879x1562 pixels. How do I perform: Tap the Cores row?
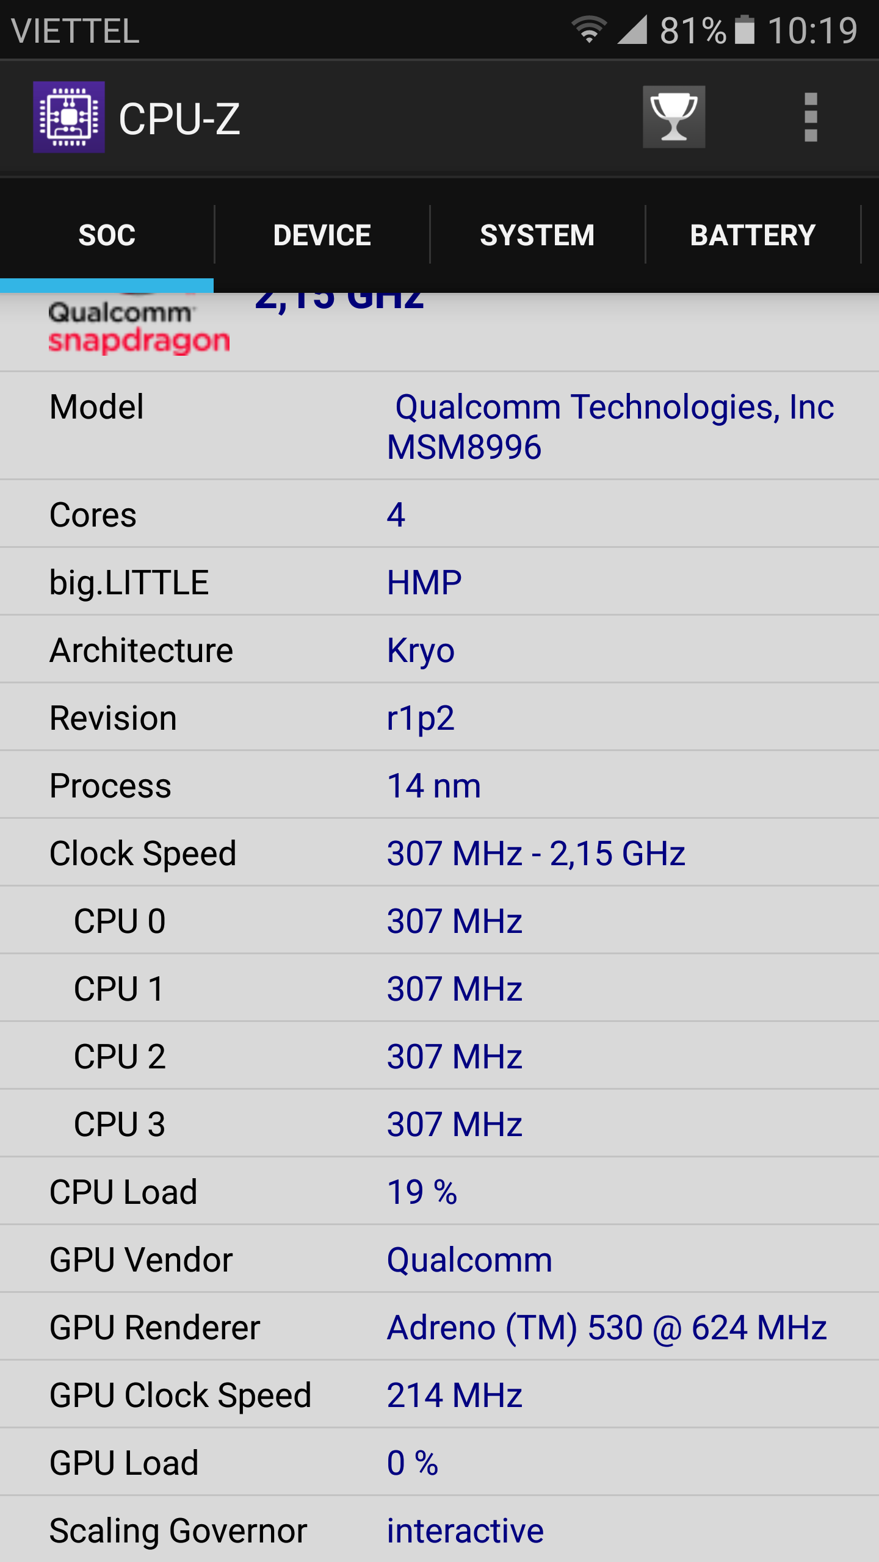coord(440,514)
